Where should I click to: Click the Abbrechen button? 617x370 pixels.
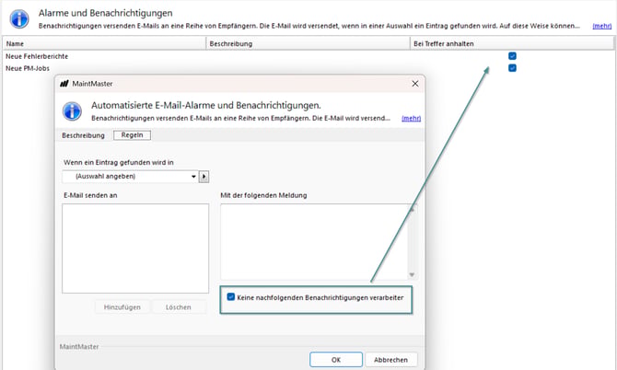point(390,359)
